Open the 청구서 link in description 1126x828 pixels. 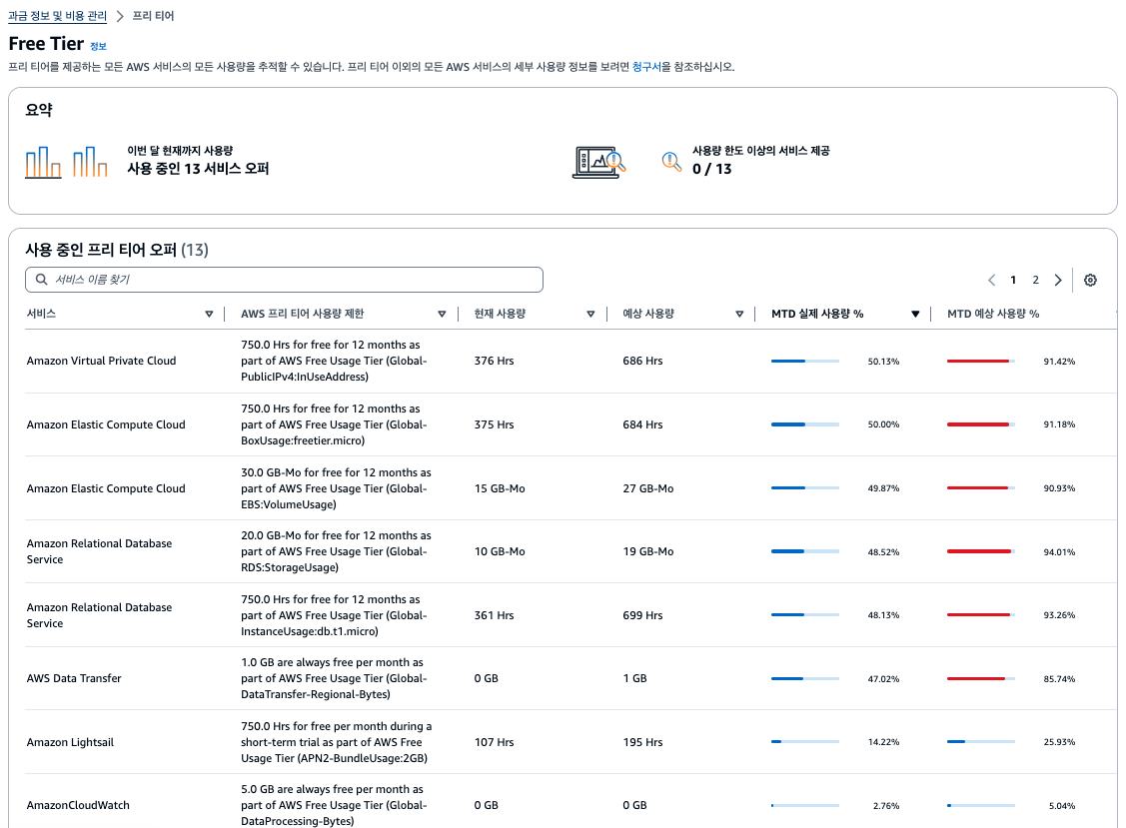tap(646, 67)
